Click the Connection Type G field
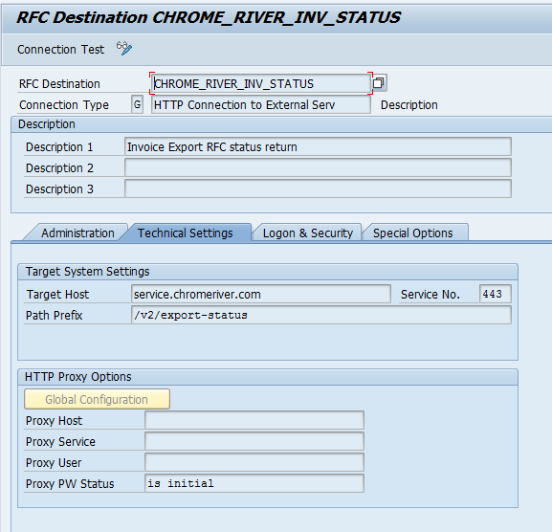Screen dimensions: 552x532 pyautogui.click(x=138, y=104)
